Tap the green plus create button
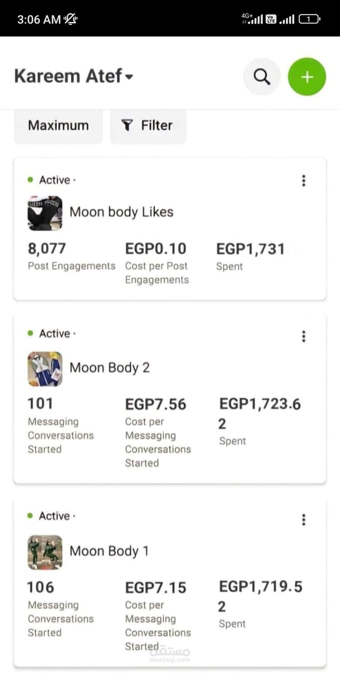Screen dimensions: 340x677 (307, 77)
